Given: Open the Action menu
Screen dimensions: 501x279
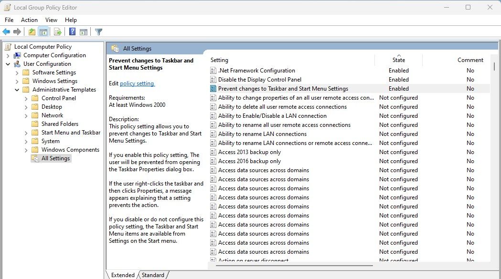Looking at the screenshot, I should tap(29, 20).
